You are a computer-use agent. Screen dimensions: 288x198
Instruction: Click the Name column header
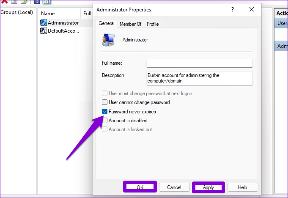point(59,14)
